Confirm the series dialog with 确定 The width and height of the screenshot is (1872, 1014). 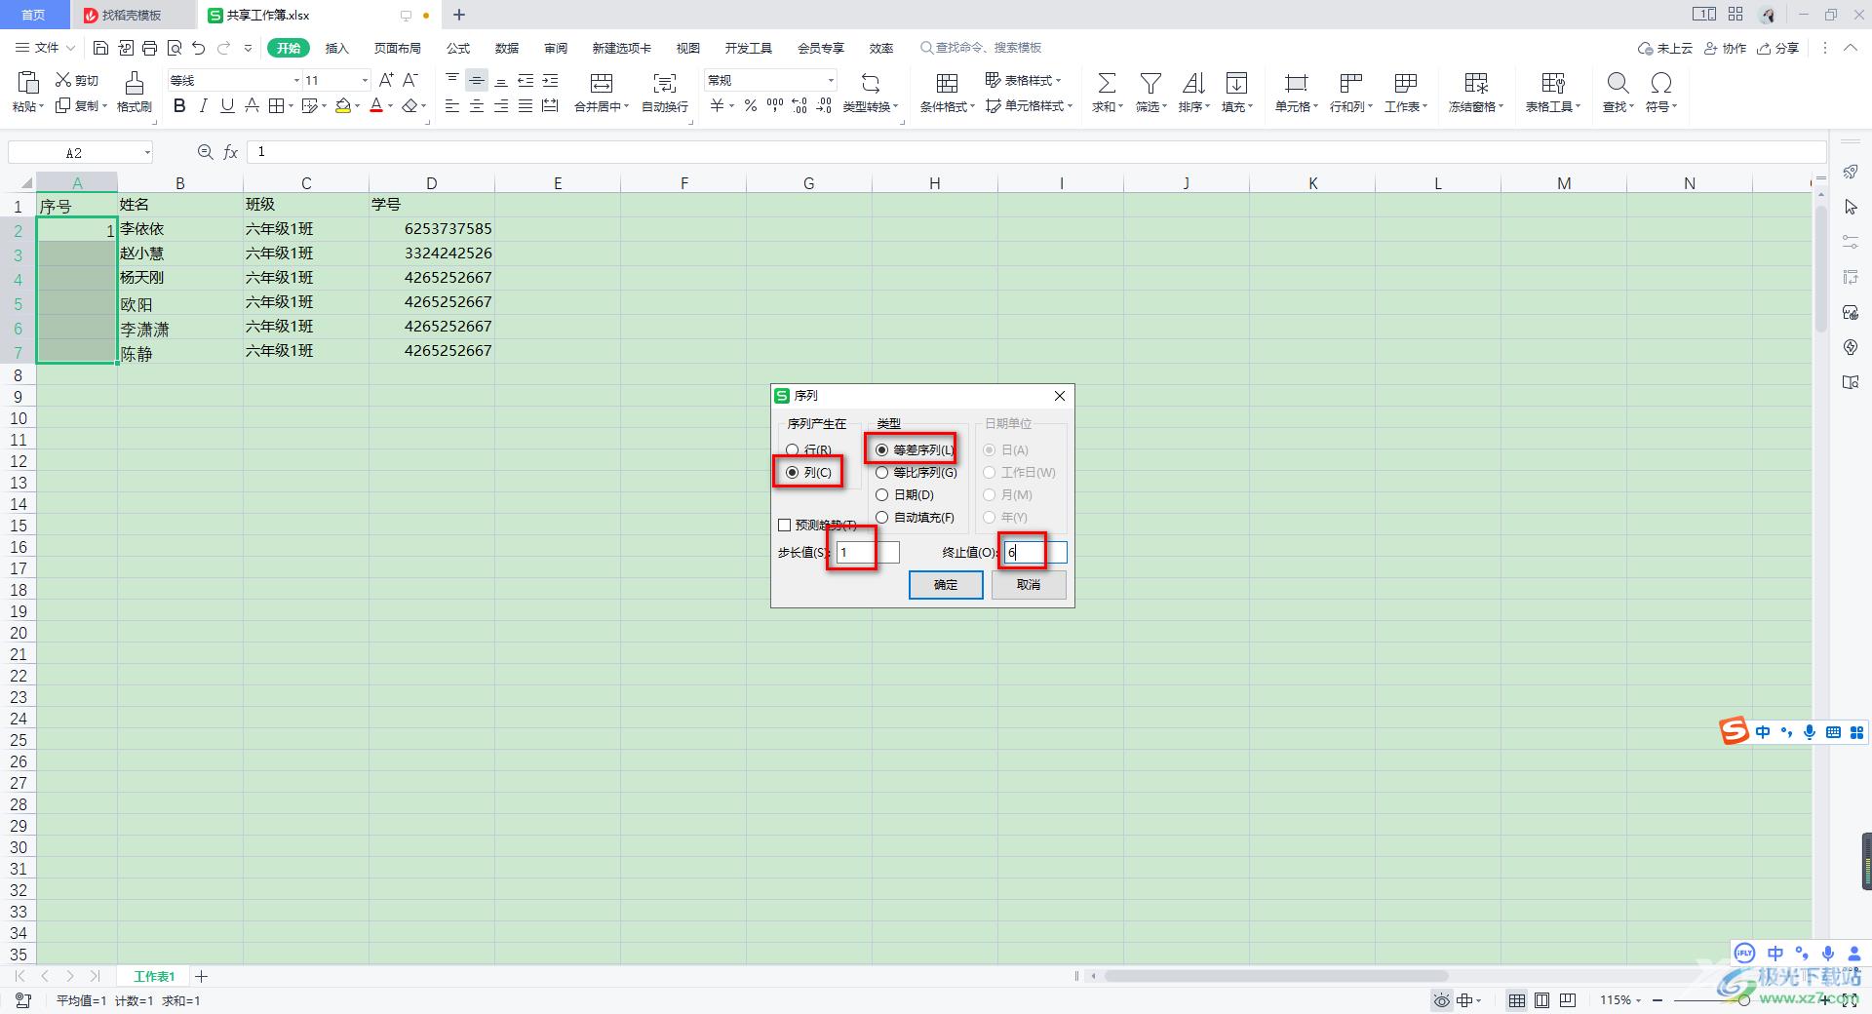tap(946, 585)
